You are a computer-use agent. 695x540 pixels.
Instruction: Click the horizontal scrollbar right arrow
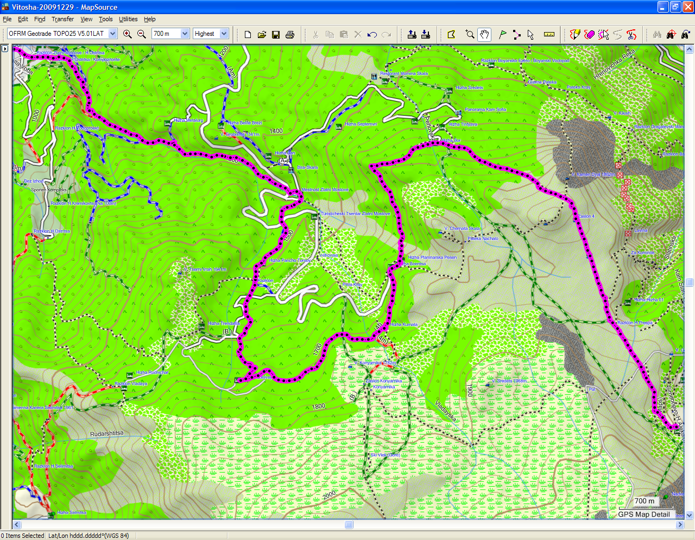point(680,524)
